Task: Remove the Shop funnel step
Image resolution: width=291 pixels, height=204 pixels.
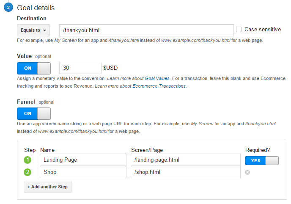Action: pos(248,172)
